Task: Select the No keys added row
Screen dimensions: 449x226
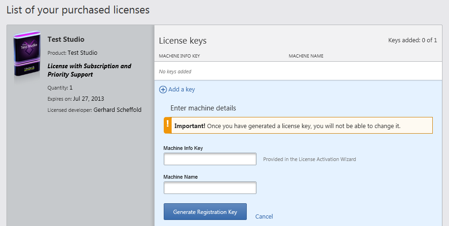Action: pos(175,71)
